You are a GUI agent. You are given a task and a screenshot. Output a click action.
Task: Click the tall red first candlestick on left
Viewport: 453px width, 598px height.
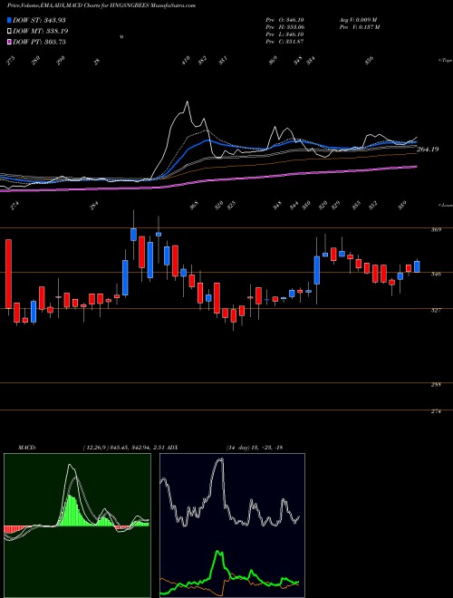pyautogui.click(x=8, y=274)
